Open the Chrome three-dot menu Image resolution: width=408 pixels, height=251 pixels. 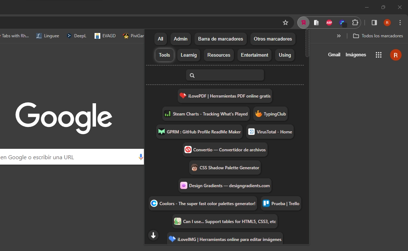[x=400, y=23]
